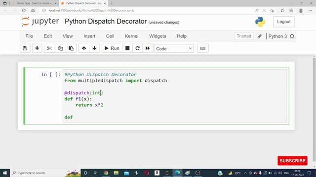Move selected cell up arrow

84,48
